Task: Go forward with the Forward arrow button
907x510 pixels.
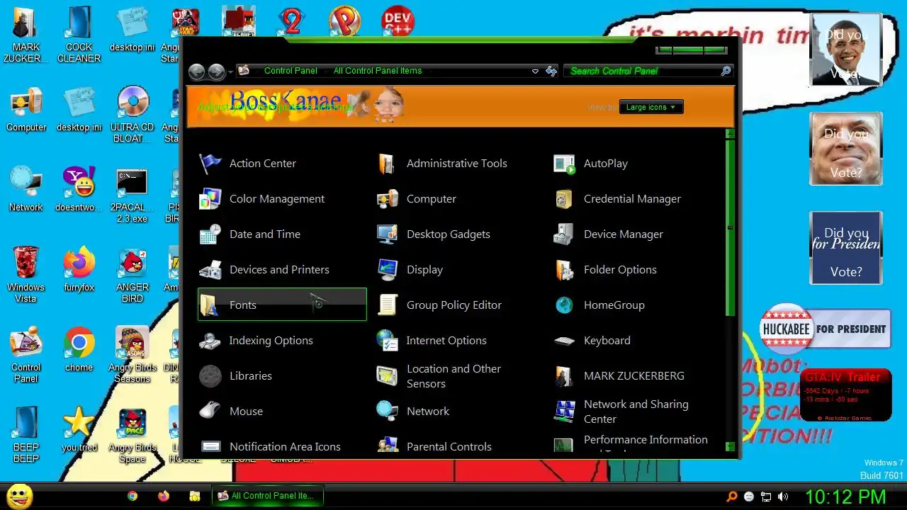Action: pos(216,72)
